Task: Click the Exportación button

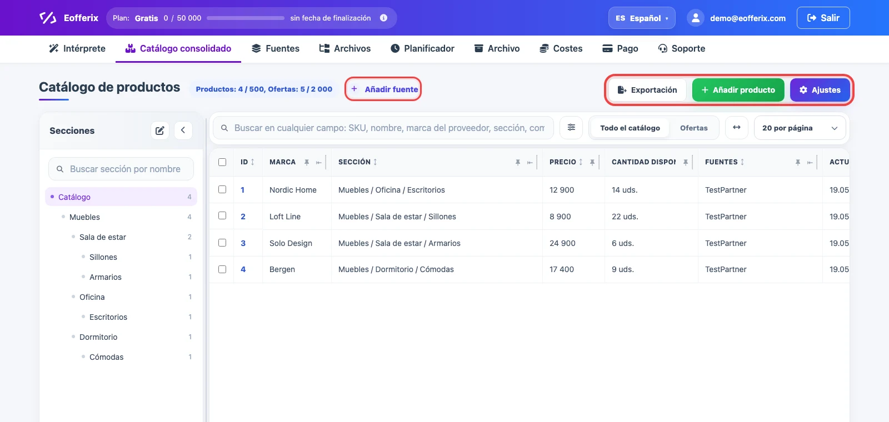Action: (647, 90)
